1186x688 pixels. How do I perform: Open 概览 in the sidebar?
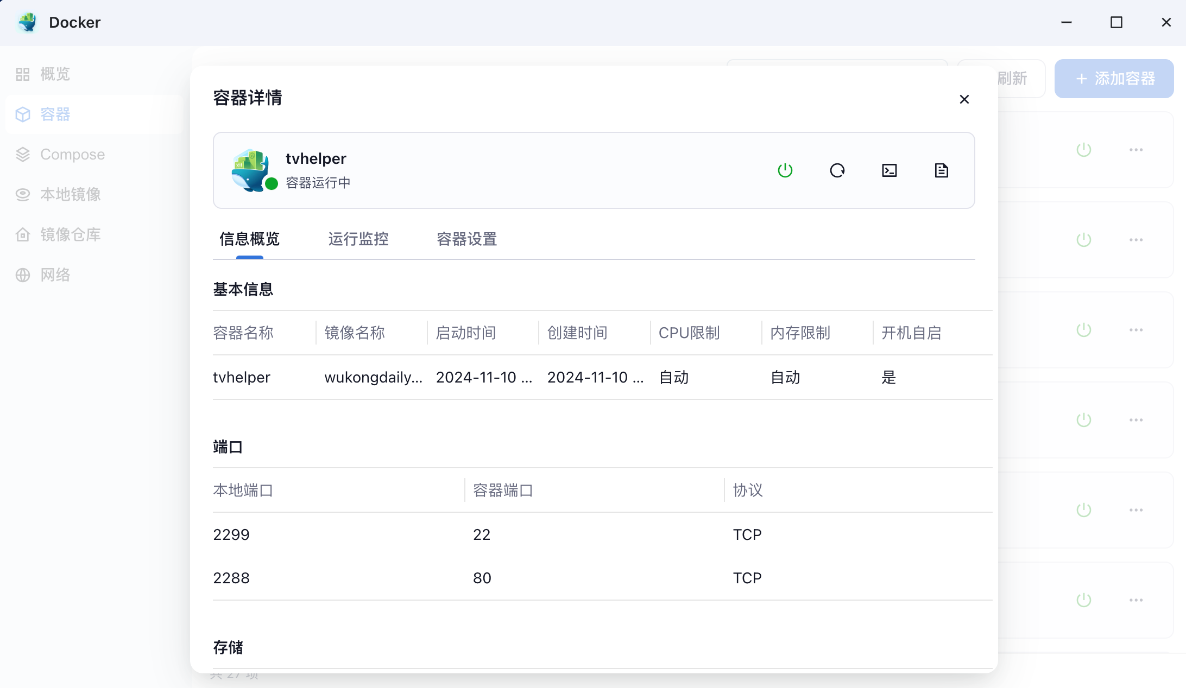(94, 74)
